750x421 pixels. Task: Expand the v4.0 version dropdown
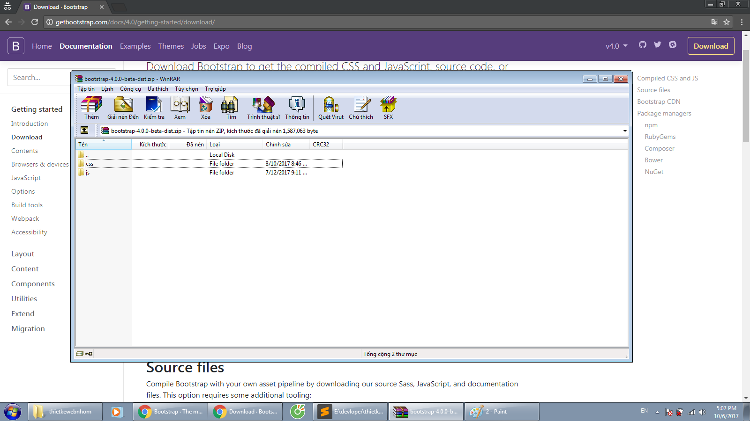pos(616,46)
